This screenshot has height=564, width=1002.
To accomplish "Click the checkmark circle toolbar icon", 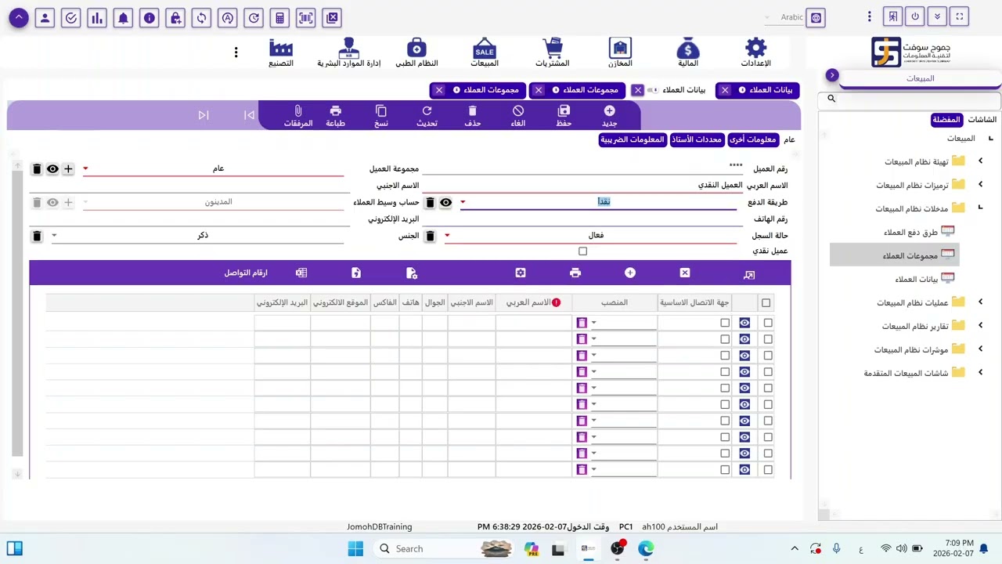I will click(x=71, y=17).
